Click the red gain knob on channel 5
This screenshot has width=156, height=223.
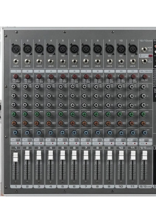tap(63, 77)
